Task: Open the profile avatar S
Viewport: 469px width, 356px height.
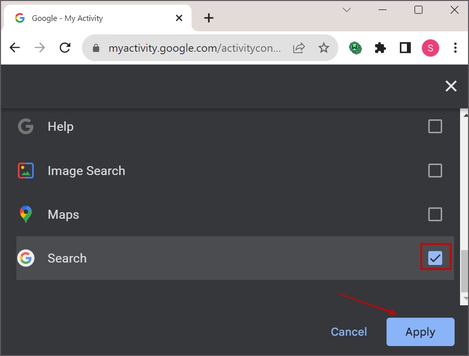Action: [430, 48]
